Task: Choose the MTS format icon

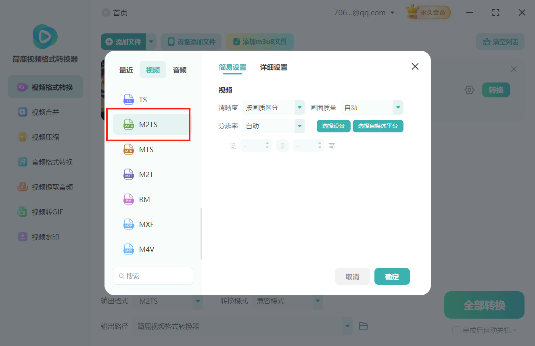Action: click(x=129, y=149)
